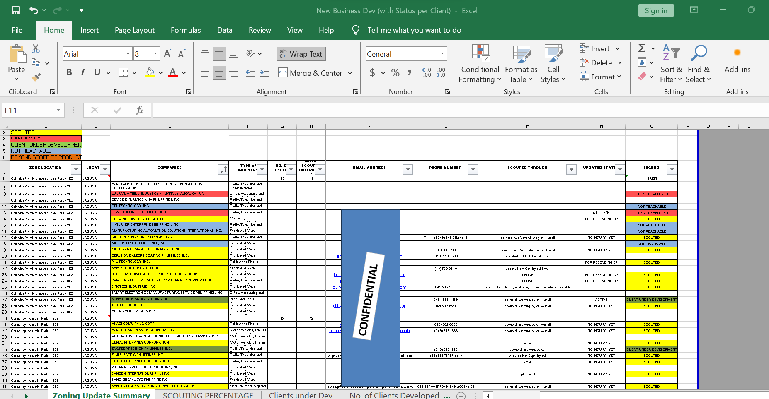Decrease decimal places

point(441,73)
